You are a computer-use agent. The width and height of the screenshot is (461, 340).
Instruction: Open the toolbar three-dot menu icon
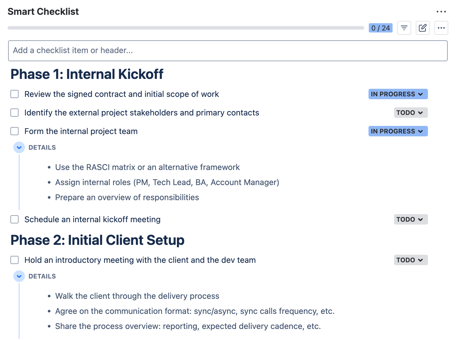point(441,28)
